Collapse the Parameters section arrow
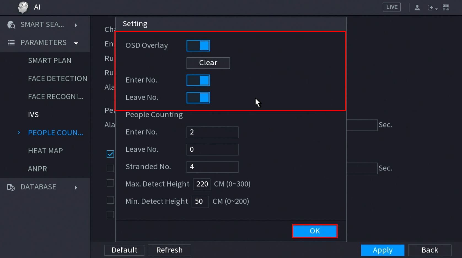 tap(76, 43)
